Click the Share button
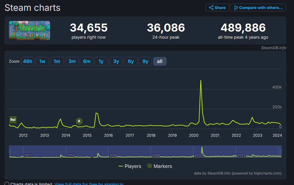Screen dimensions: 294x185 (217, 7)
